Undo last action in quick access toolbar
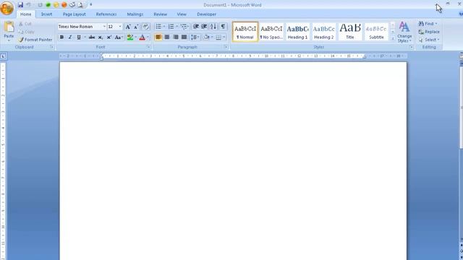Image resolution: width=463 pixels, height=260 pixels. (29, 5)
